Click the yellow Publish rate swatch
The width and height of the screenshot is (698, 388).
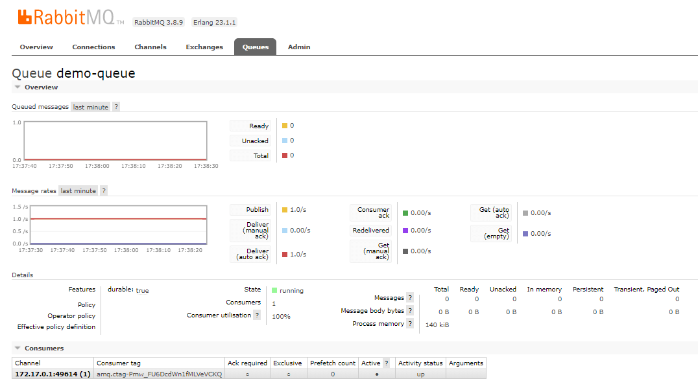coord(285,210)
